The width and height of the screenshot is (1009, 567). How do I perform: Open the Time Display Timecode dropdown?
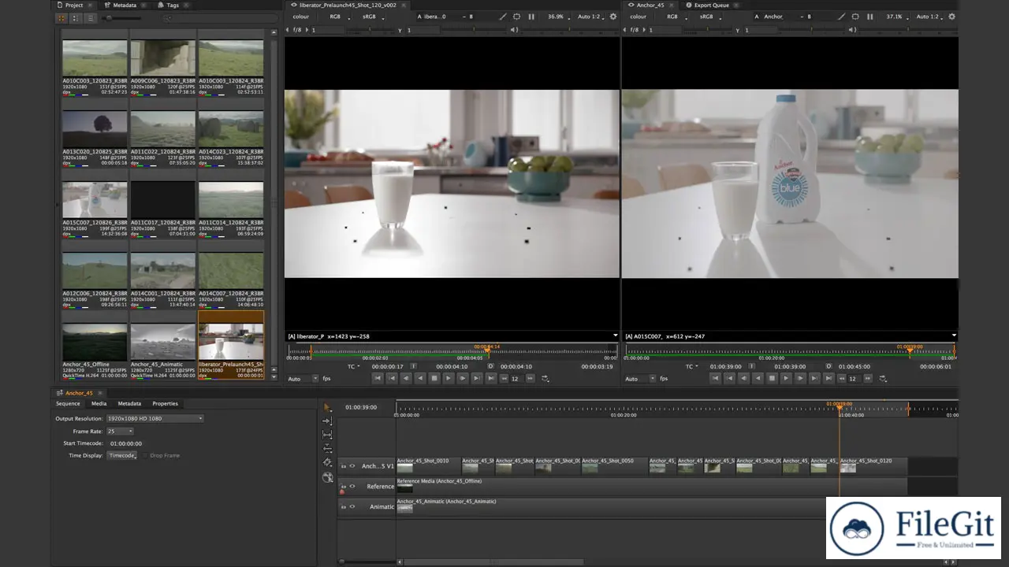(122, 455)
